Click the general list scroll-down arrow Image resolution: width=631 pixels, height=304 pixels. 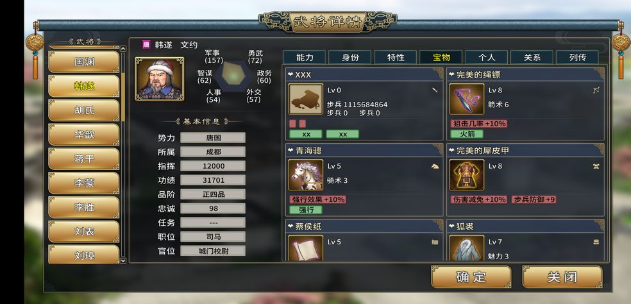[x=123, y=261]
